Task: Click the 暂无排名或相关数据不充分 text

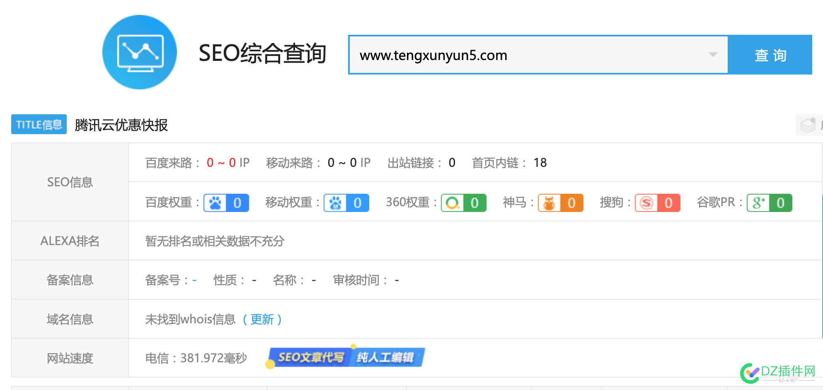Action: pos(215,241)
